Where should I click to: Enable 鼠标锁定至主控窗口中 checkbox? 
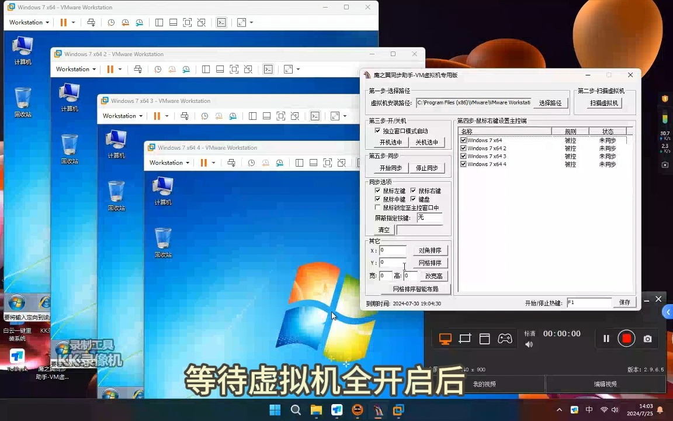377,208
